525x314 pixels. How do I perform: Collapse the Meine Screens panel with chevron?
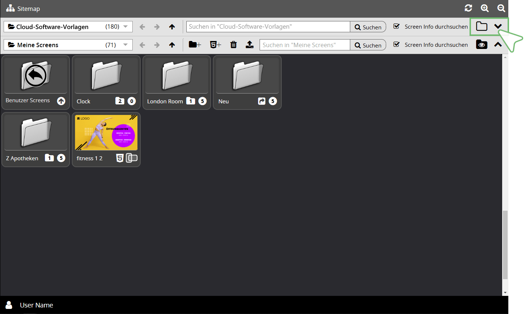[498, 45]
